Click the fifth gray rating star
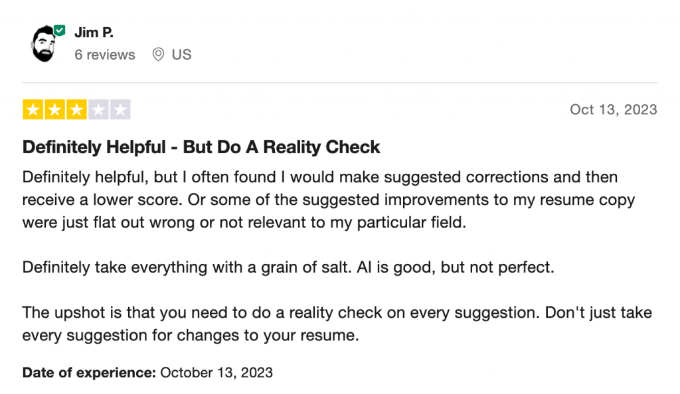This screenshot has height=394, width=680. pos(120,109)
